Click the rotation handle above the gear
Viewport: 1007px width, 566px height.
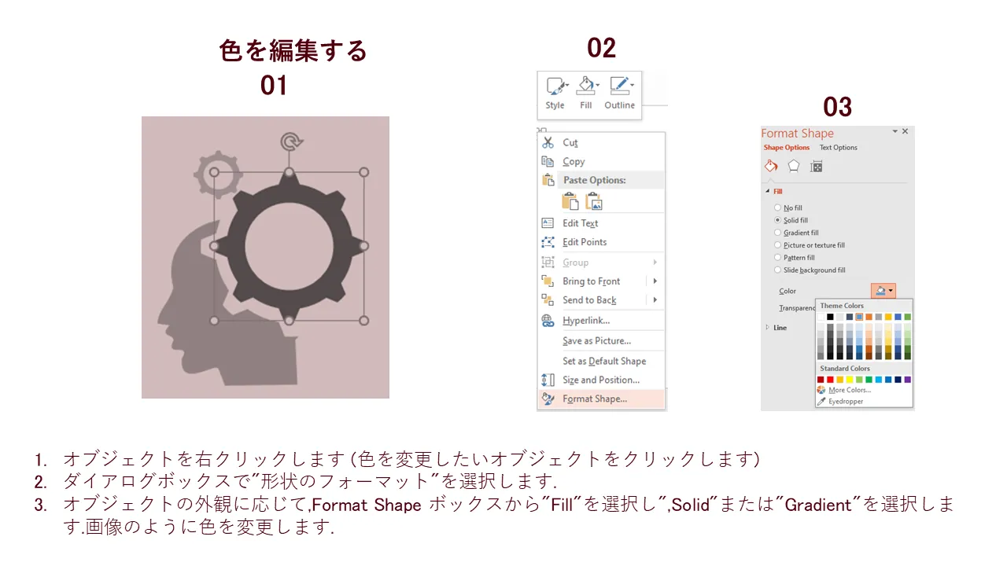coord(292,141)
